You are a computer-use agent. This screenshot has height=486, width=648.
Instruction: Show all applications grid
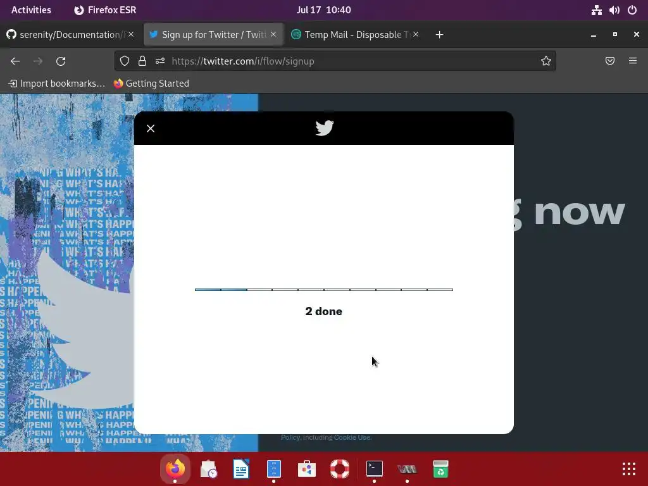point(629,469)
